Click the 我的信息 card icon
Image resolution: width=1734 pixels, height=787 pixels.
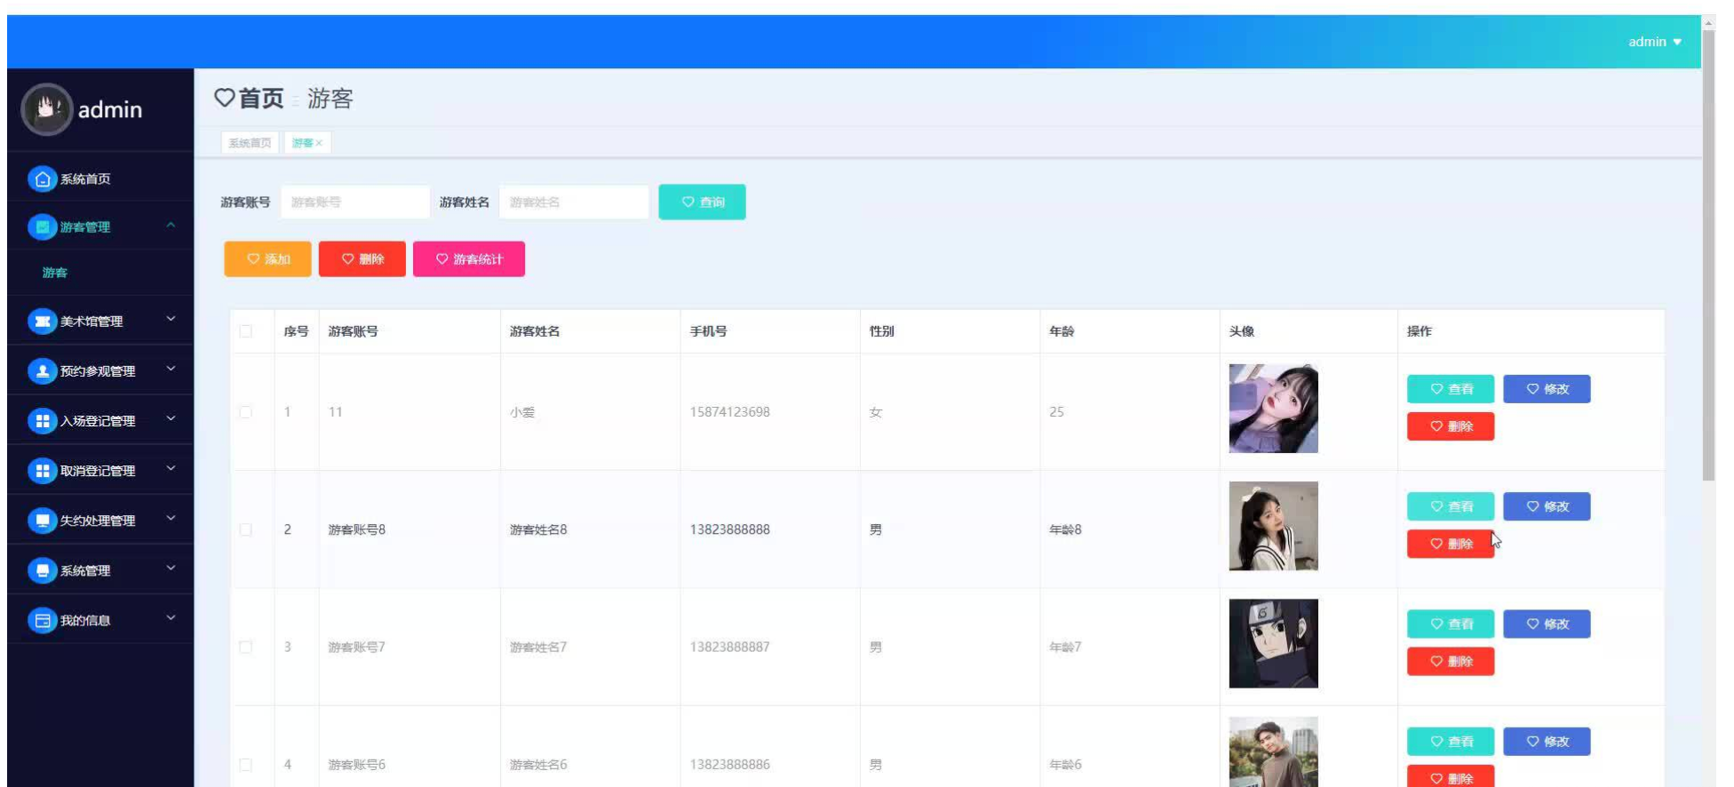click(42, 621)
